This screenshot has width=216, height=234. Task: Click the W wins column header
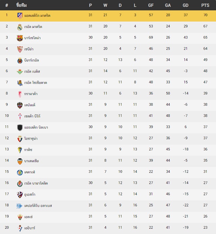pos(105,5)
